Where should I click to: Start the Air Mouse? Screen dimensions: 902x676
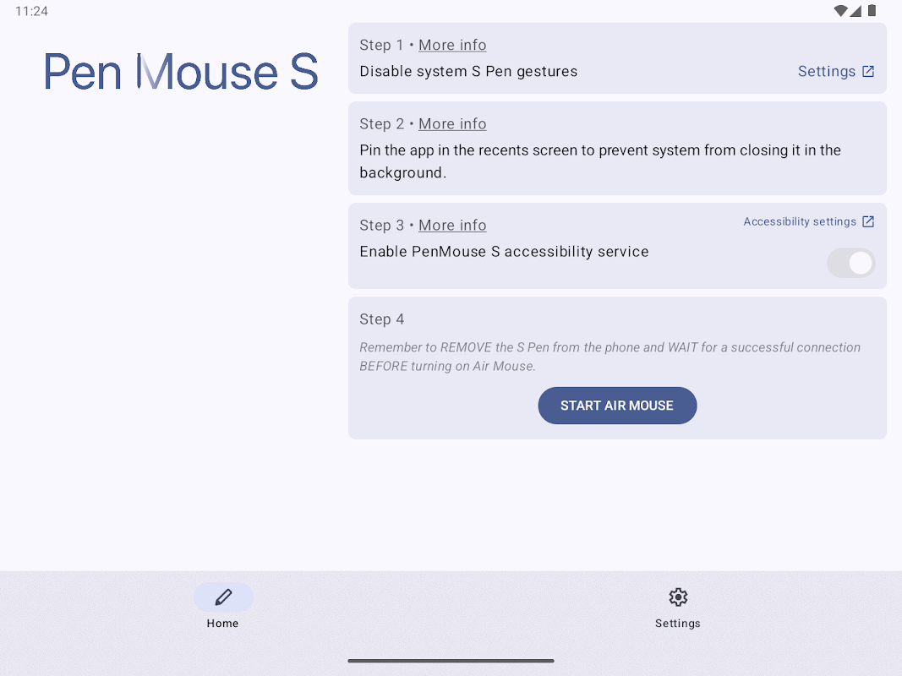[x=617, y=406]
